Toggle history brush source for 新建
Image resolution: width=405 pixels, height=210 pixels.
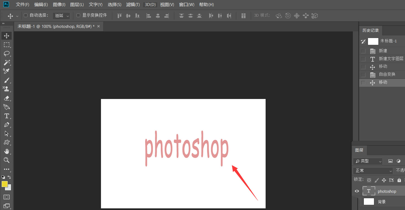(363, 51)
